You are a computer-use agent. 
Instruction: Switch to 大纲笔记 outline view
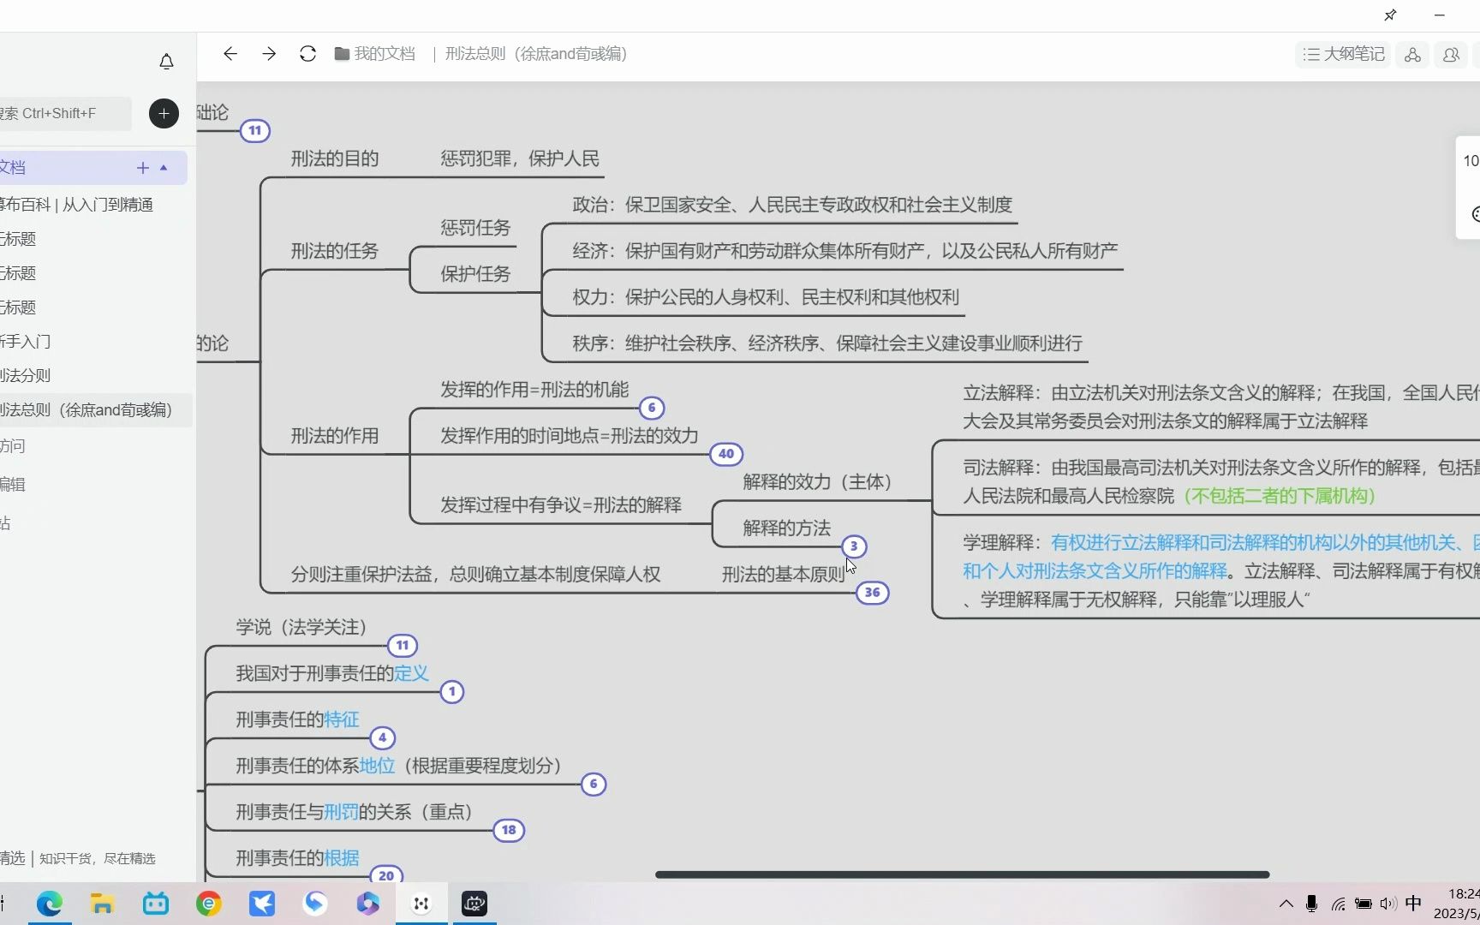tap(1344, 54)
